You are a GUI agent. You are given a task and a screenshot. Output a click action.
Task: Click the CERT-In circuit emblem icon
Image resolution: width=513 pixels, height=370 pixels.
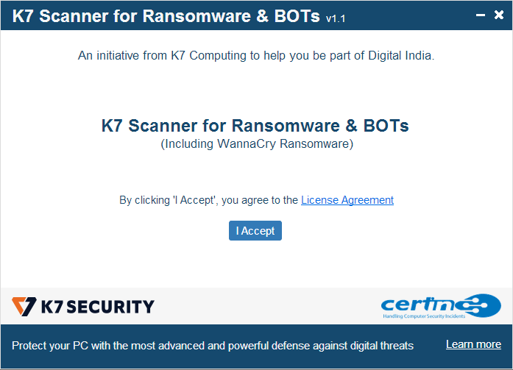click(x=479, y=305)
